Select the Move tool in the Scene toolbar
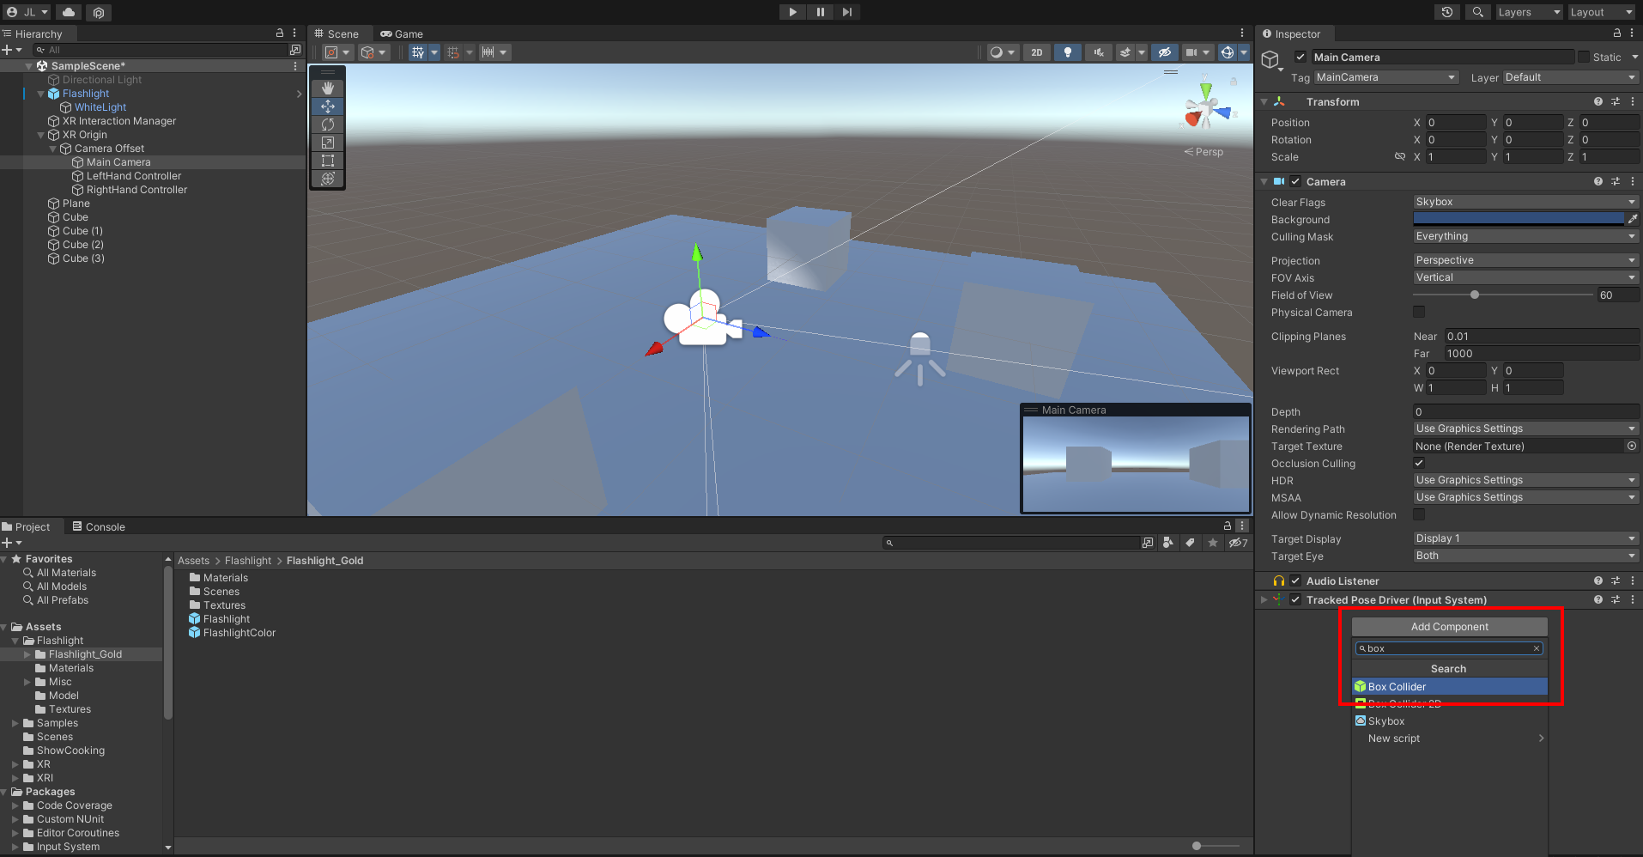The height and width of the screenshot is (857, 1643). [327, 106]
